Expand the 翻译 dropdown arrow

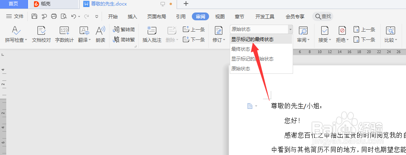click(90, 40)
